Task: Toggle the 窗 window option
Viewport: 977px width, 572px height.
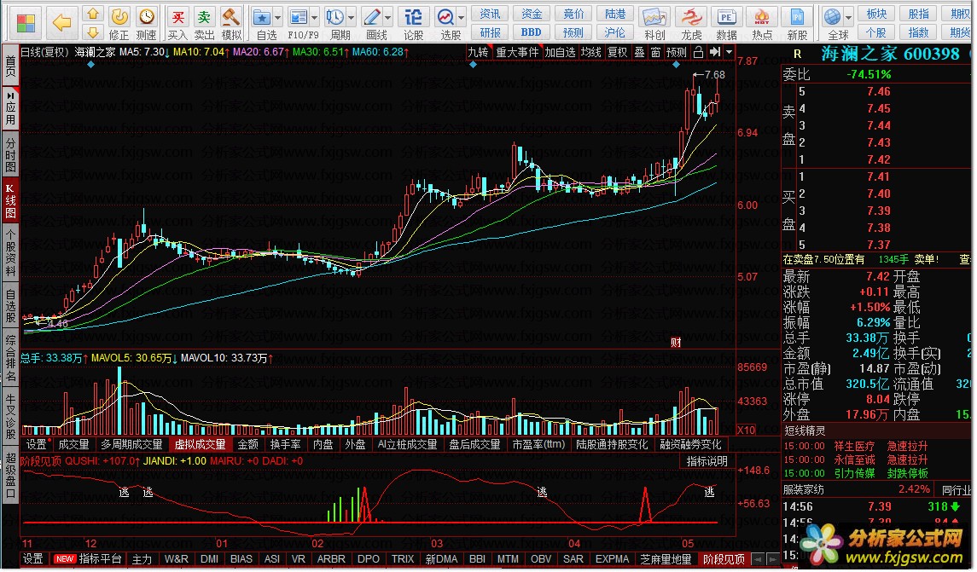Action: tap(655, 52)
